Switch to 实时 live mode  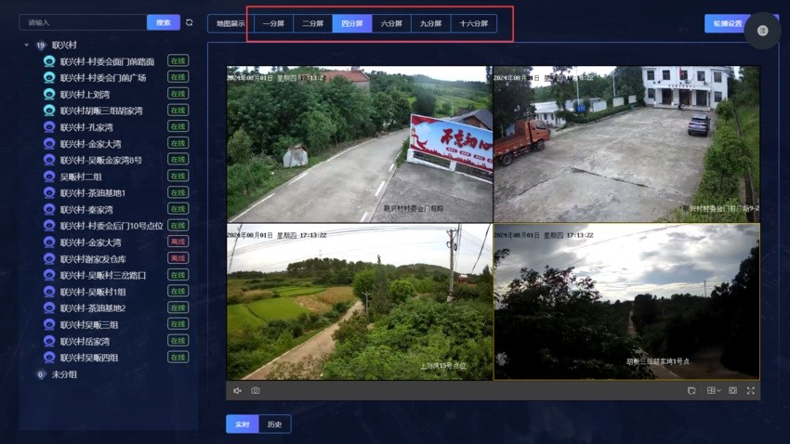click(242, 424)
